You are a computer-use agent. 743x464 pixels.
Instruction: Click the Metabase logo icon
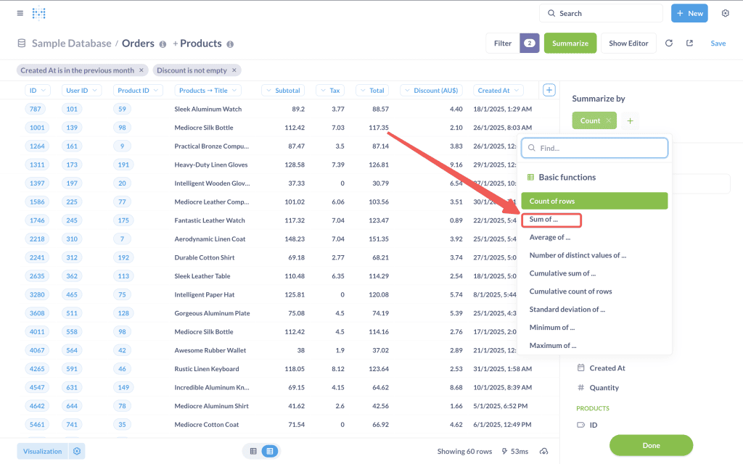coord(39,13)
